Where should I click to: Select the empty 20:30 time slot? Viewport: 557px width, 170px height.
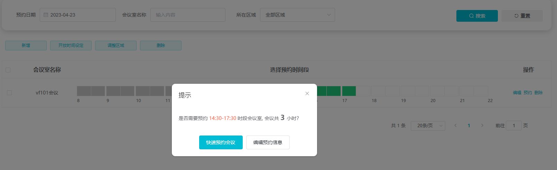point(451,91)
